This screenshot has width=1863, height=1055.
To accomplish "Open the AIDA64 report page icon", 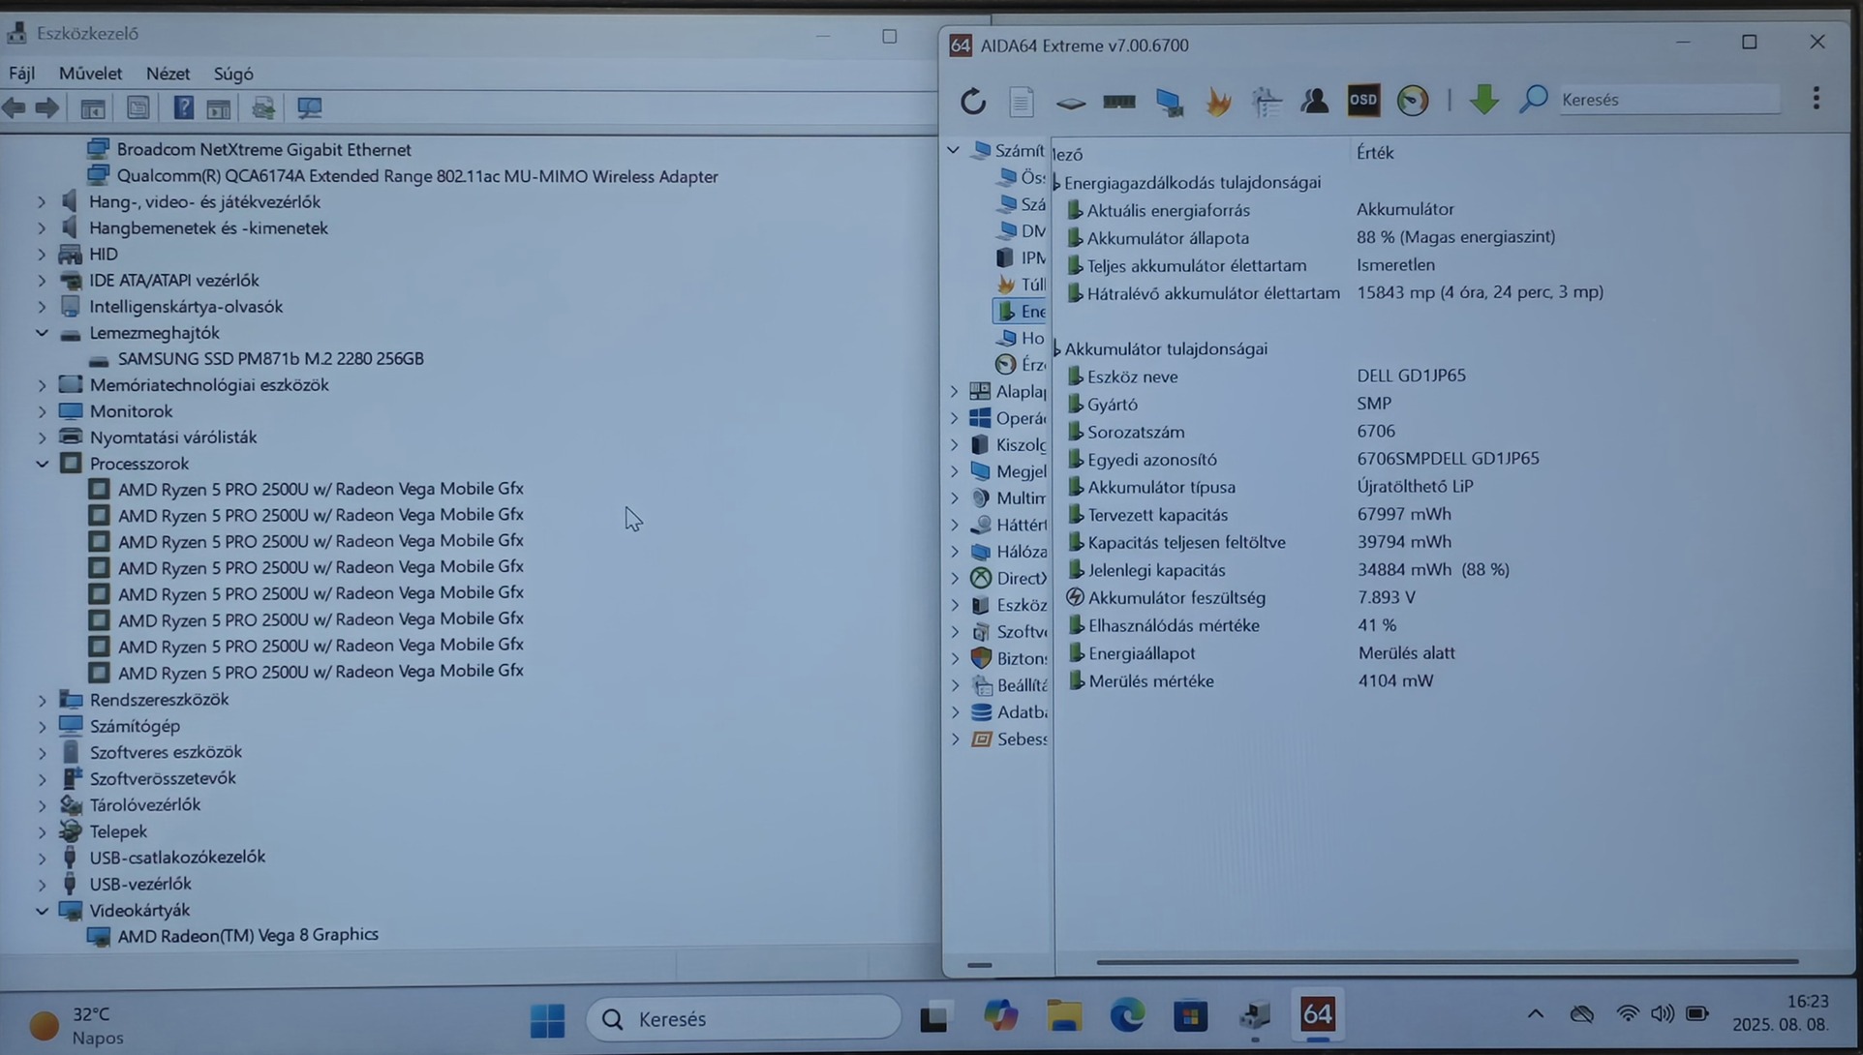I will tap(1021, 101).
